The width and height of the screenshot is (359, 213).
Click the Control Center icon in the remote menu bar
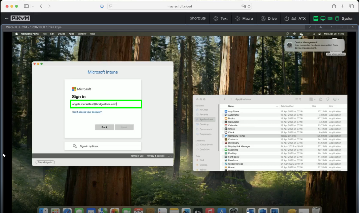click(320, 34)
